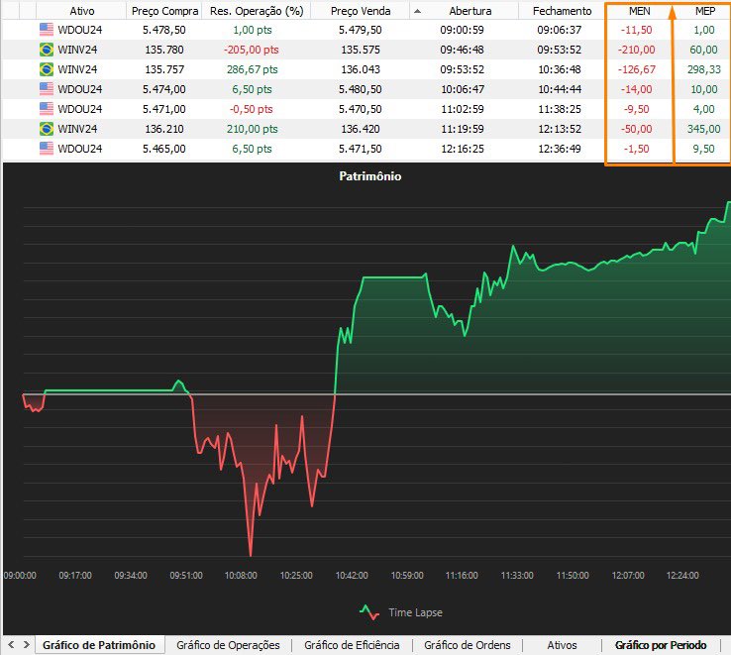731x655 pixels.
Task: Click the 09:51:00 time axis label
Action: [185, 575]
